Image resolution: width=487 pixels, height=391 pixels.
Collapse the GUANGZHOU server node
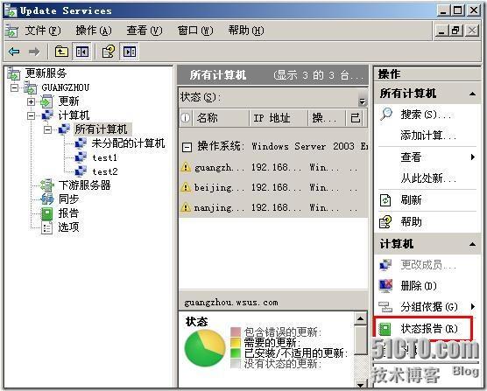click(14, 87)
